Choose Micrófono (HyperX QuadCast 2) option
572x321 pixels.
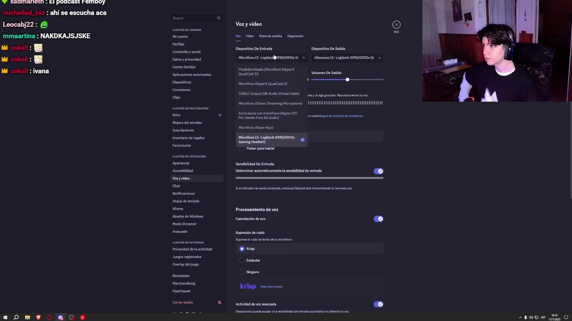272,84
